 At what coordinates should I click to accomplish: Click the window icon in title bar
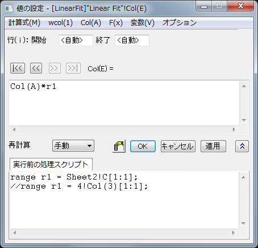[9, 9]
